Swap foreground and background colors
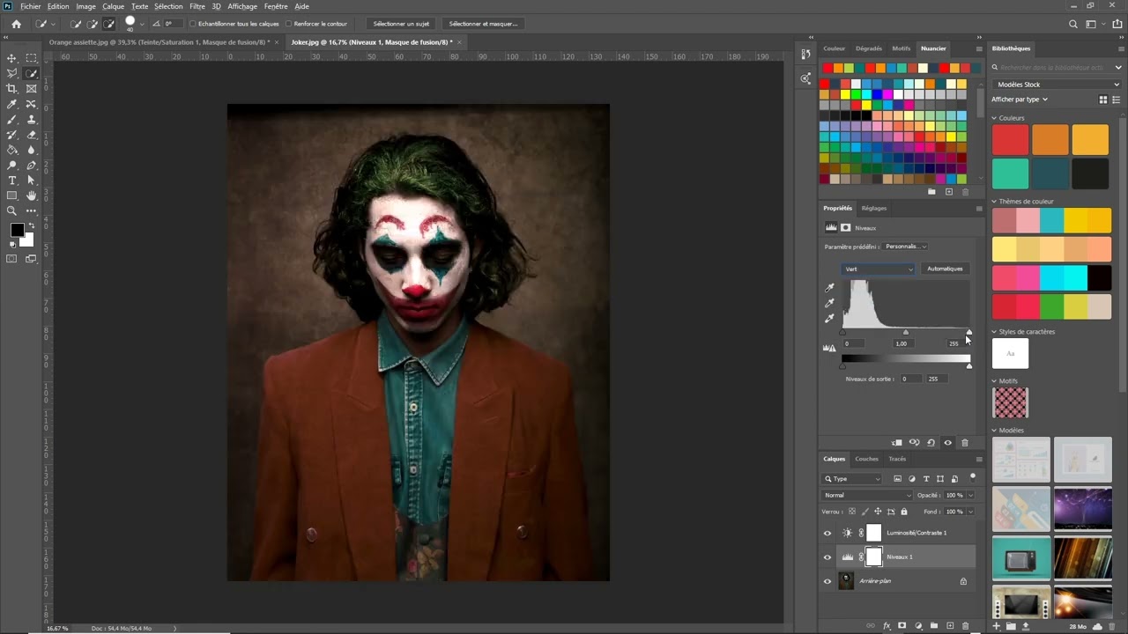Image resolution: width=1128 pixels, height=634 pixels. pyautogui.click(x=31, y=226)
